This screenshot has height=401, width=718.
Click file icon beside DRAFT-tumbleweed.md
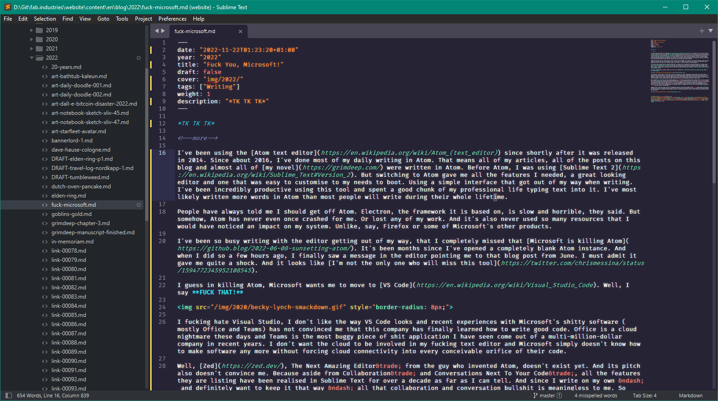pos(45,177)
